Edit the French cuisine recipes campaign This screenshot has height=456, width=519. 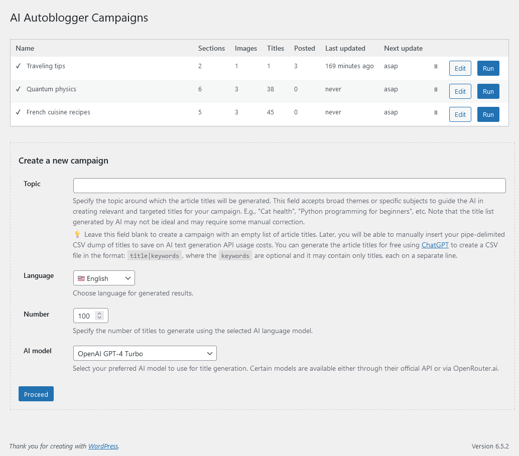(x=460, y=115)
